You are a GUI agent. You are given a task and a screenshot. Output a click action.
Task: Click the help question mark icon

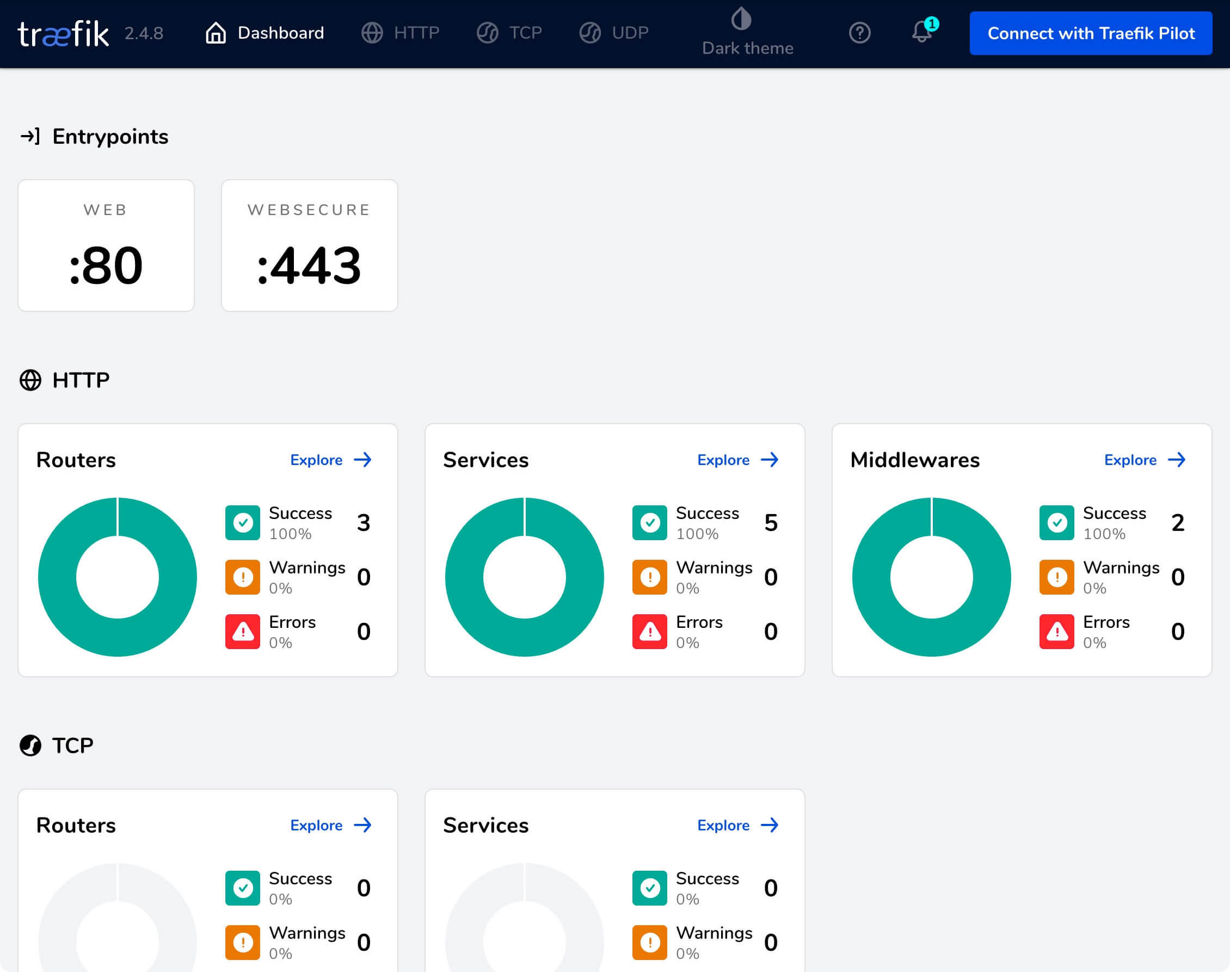point(860,33)
